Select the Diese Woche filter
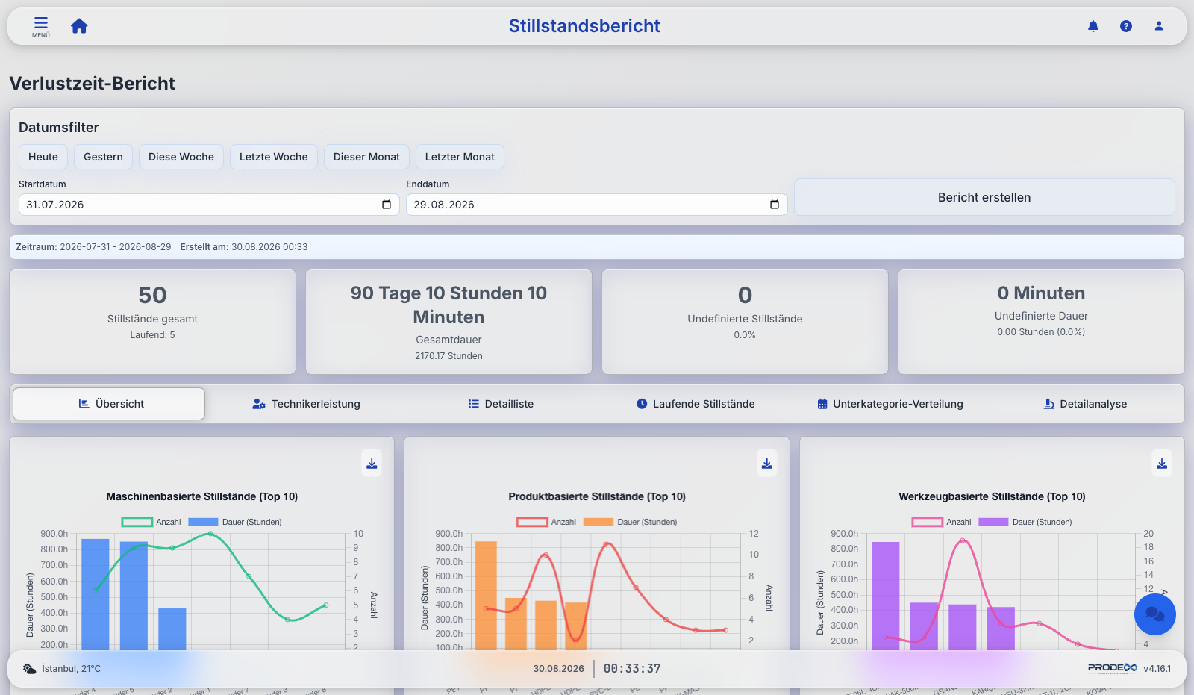Viewport: 1194px width, 695px height. (x=181, y=157)
